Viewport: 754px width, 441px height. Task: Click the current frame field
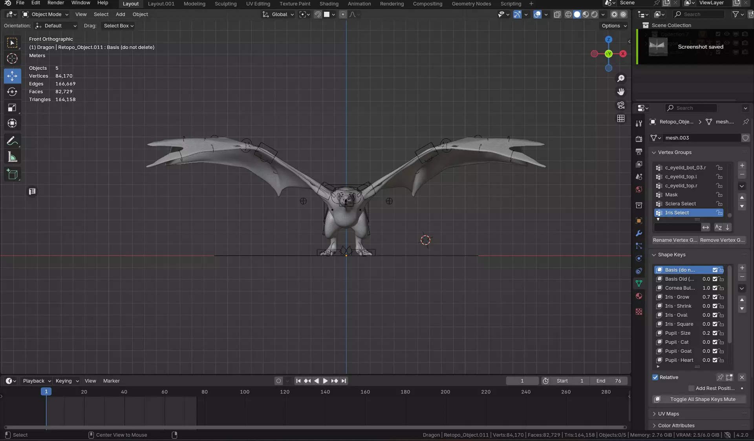coord(522,381)
